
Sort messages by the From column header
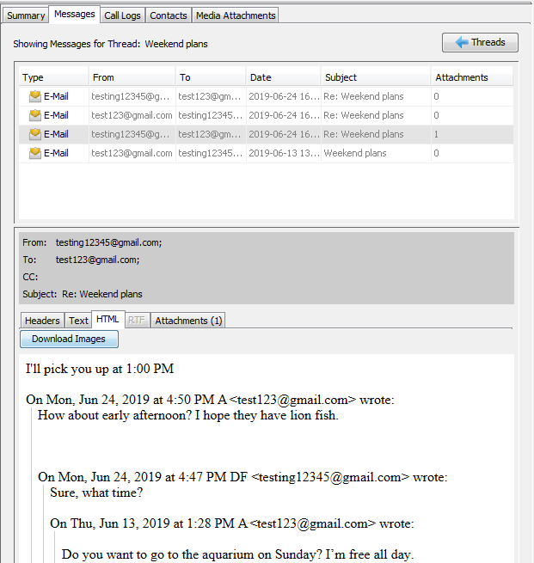(131, 77)
